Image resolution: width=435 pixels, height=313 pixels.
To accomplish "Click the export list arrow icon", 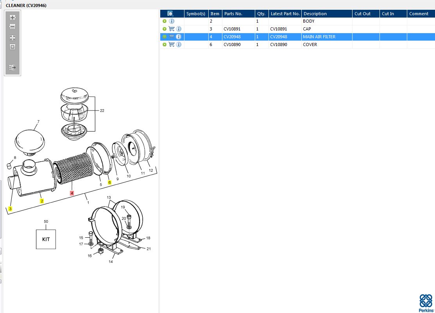I will pos(13,67).
